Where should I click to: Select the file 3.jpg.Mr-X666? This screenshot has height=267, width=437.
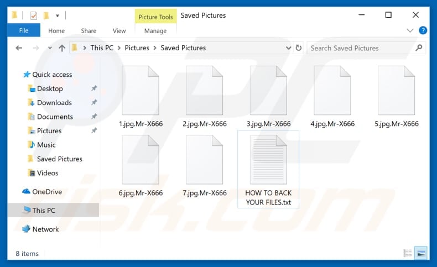click(268, 96)
